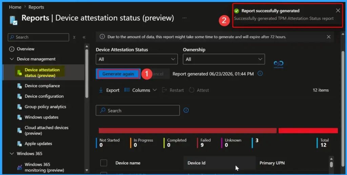Select the In Progress 0 status count
The width and height of the screenshot is (347, 175).
(x=142, y=143)
